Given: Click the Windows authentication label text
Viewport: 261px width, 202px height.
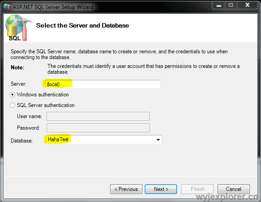Looking at the screenshot, I should [43, 95].
